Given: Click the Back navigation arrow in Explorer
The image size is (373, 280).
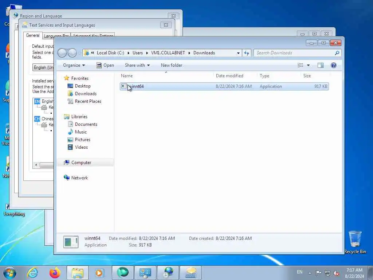Looking at the screenshot, I should point(62,53).
